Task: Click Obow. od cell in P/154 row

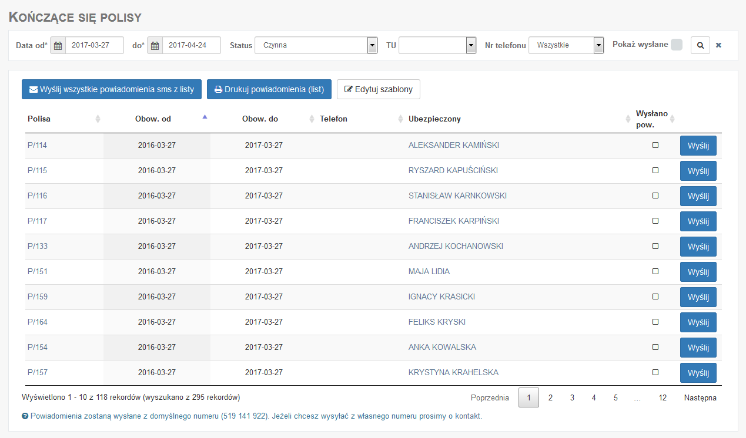Action: [x=157, y=347]
